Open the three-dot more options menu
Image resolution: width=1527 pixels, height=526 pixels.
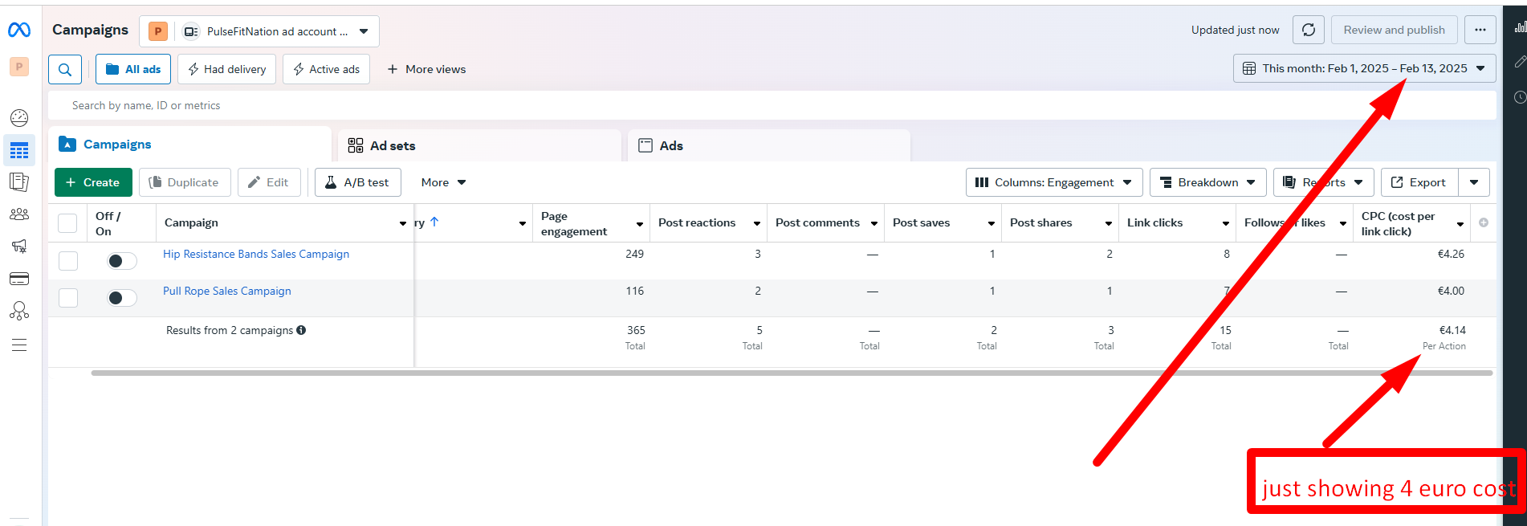pos(1480,30)
